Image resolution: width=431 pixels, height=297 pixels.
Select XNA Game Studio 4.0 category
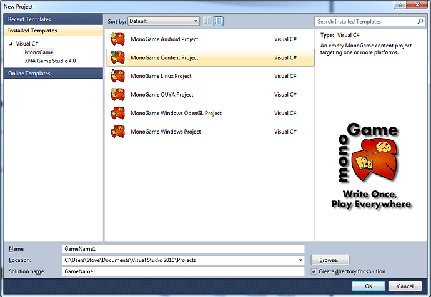50,61
